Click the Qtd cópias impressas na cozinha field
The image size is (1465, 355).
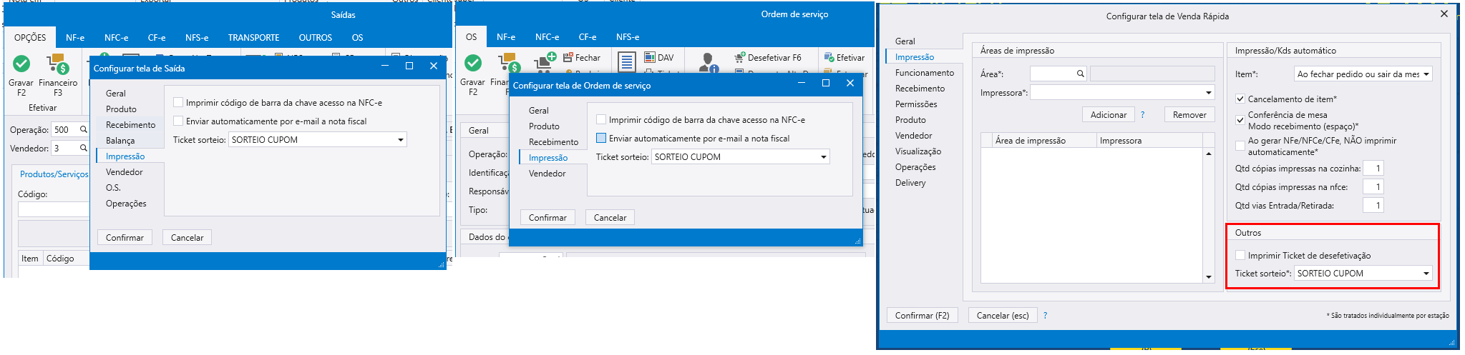(1373, 168)
